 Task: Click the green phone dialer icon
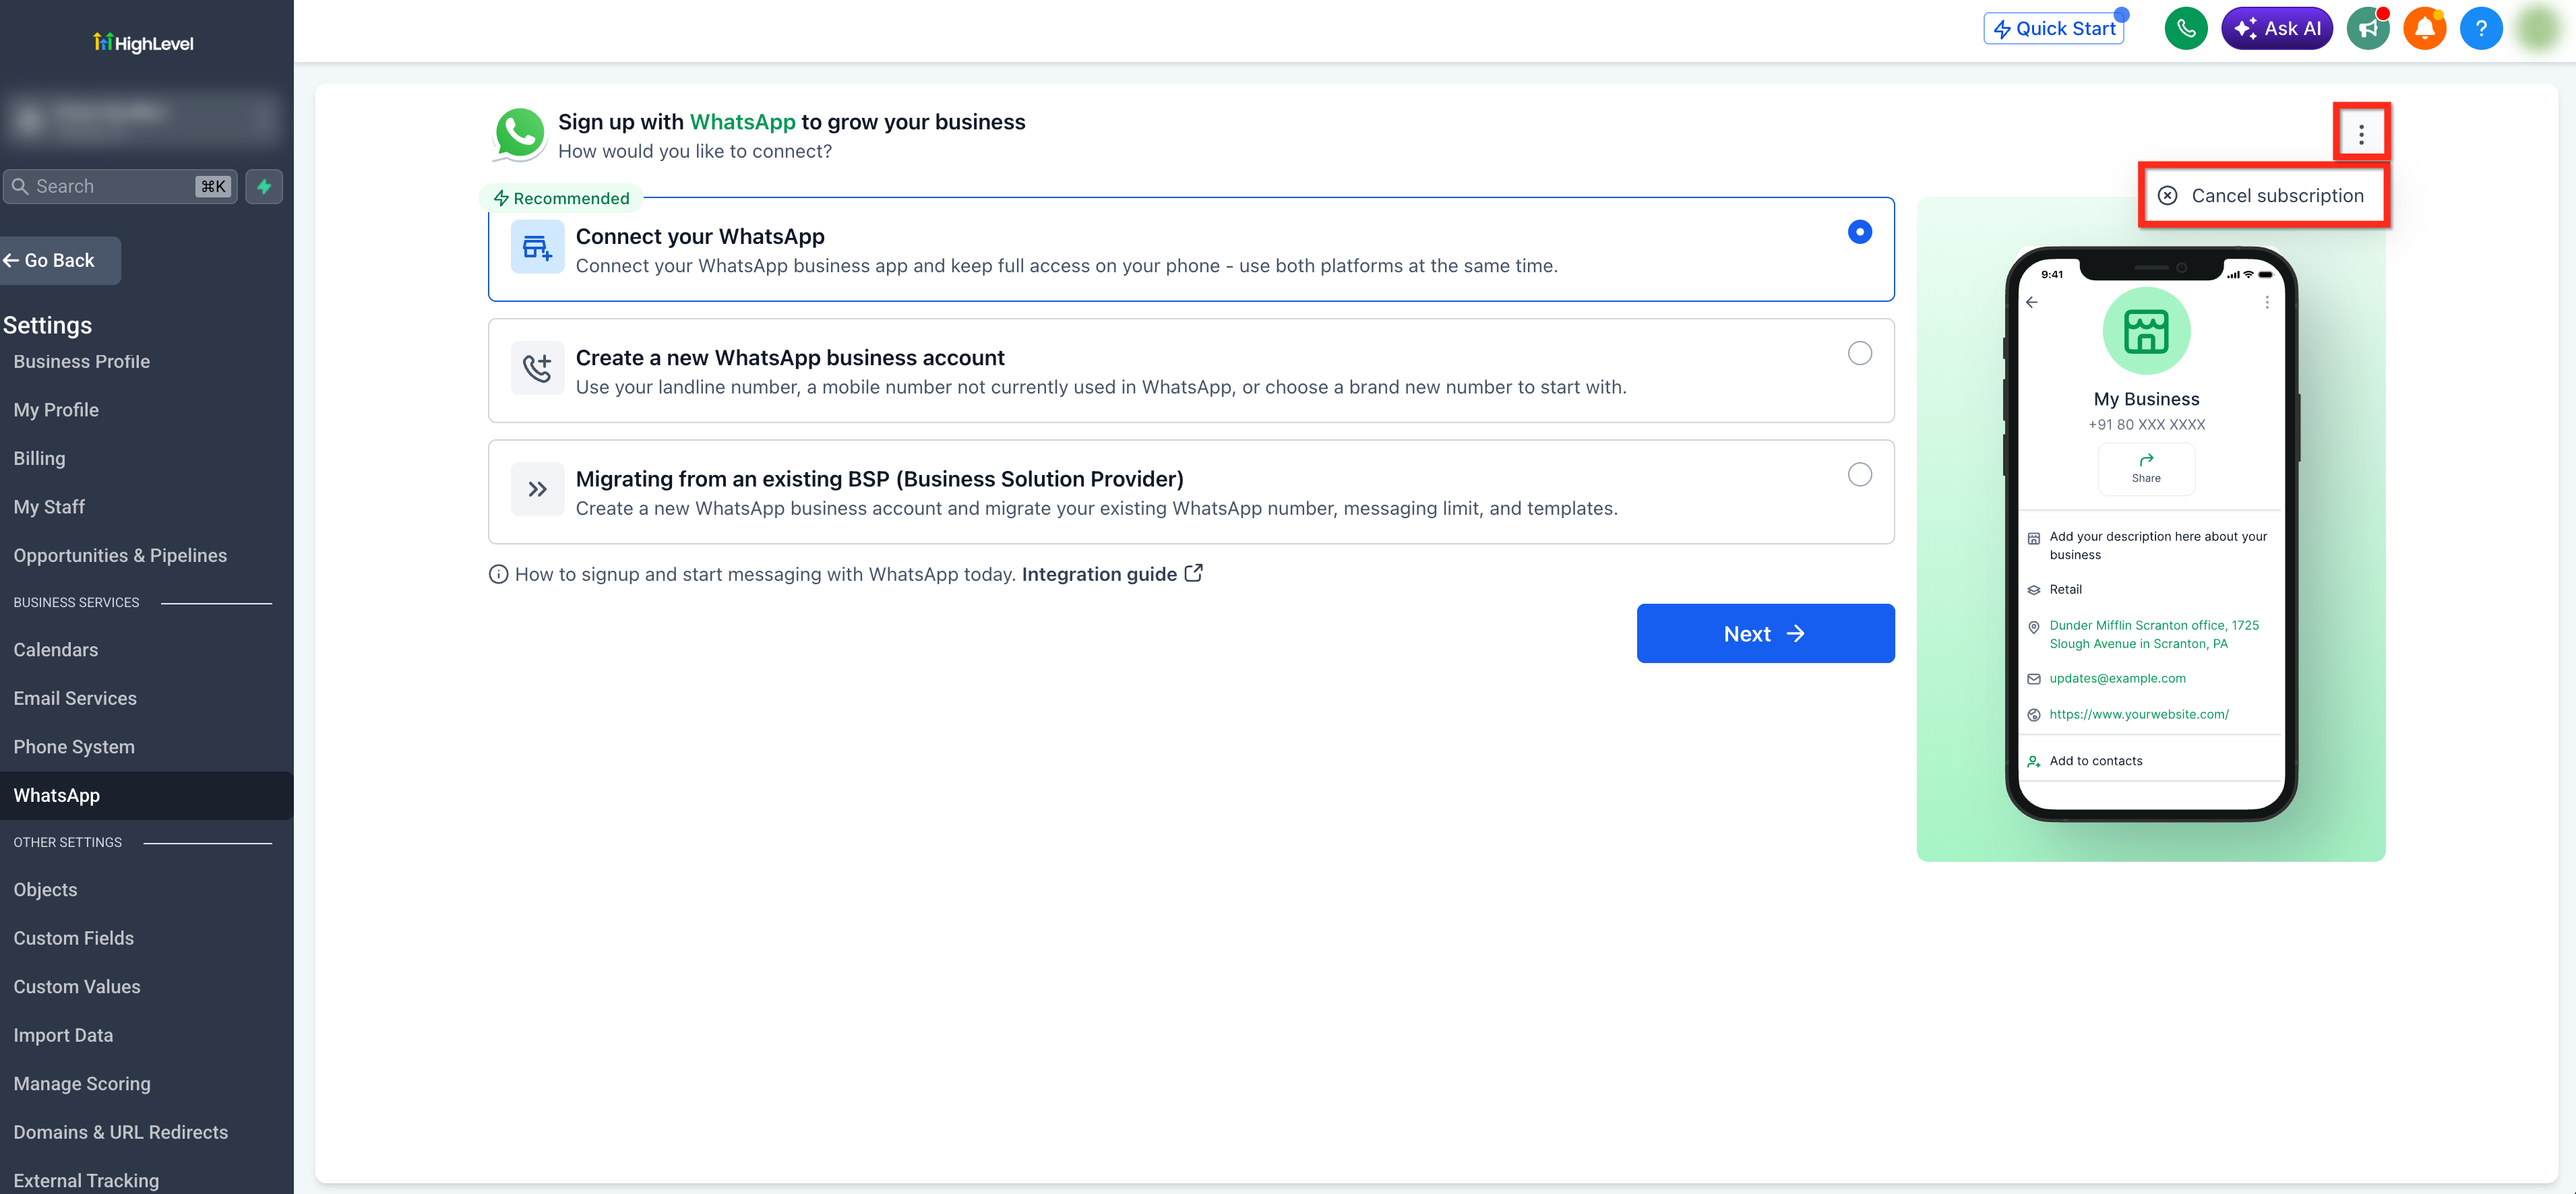[2185, 28]
